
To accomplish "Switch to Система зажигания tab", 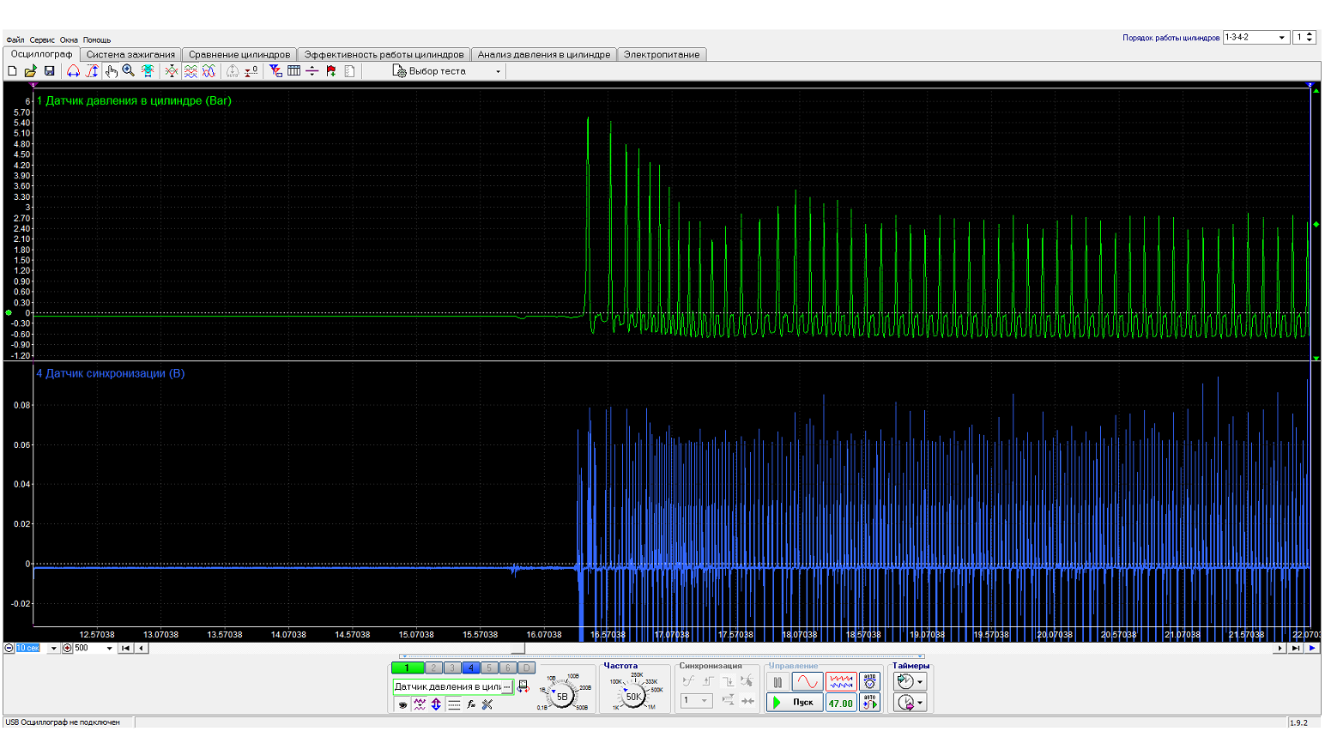I will (x=130, y=54).
